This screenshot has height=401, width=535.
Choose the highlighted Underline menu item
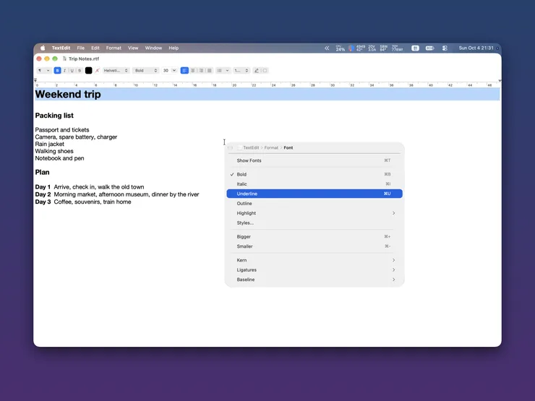pos(314,194)
